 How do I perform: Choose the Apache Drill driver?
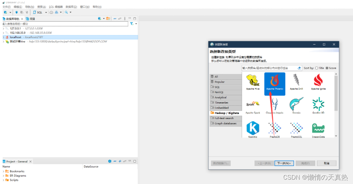pos(296,82)
